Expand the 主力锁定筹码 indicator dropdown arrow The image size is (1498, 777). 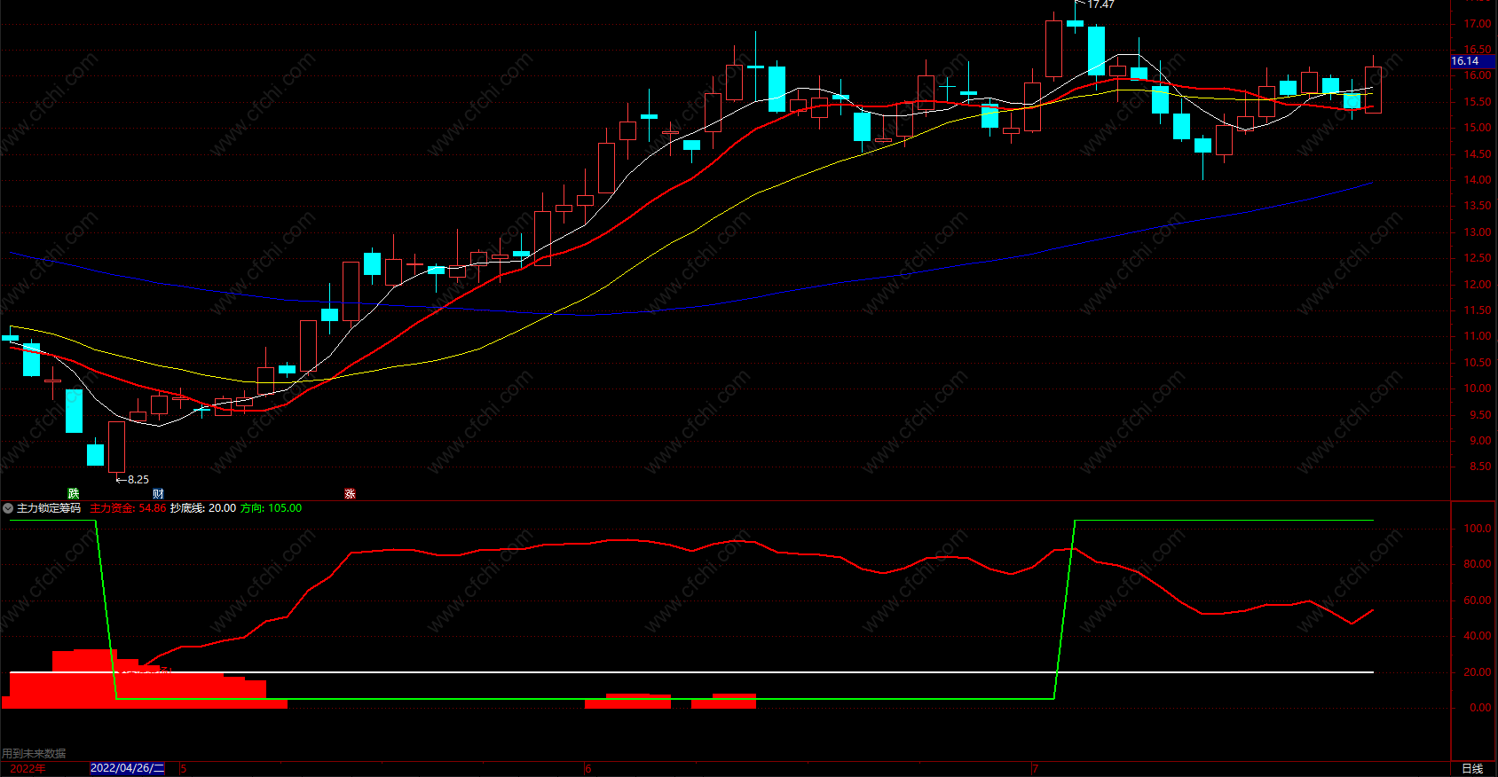coord(8,508)
